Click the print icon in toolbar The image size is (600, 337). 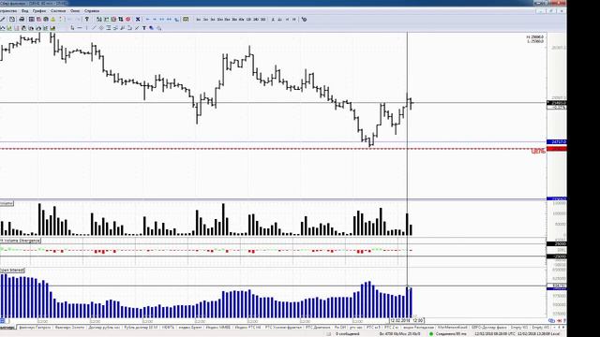(x=22, y=19)
